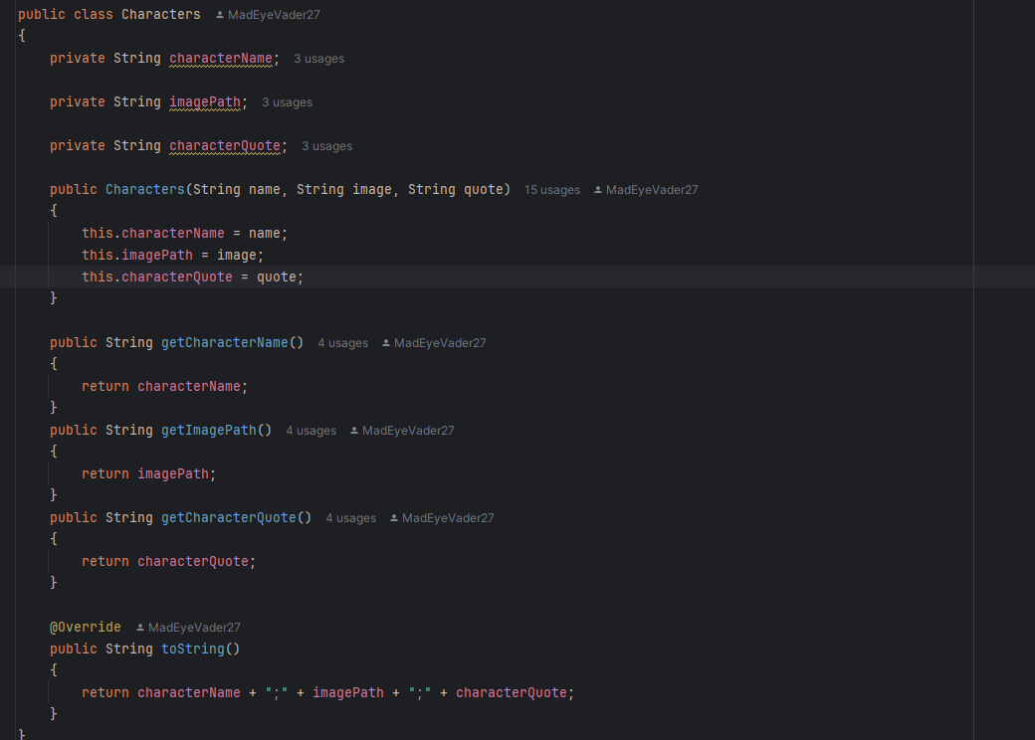Click author icon beside the getImagePath method
Screen dimensions: 1035x740
354,431
